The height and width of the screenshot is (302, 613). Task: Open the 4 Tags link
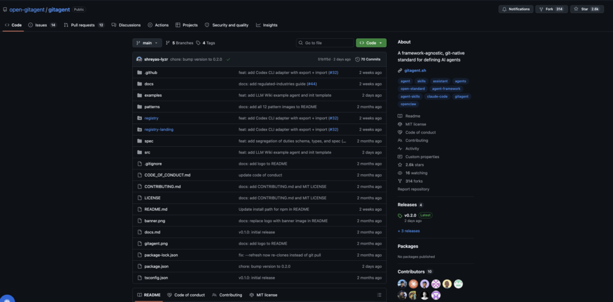(205, 43)
